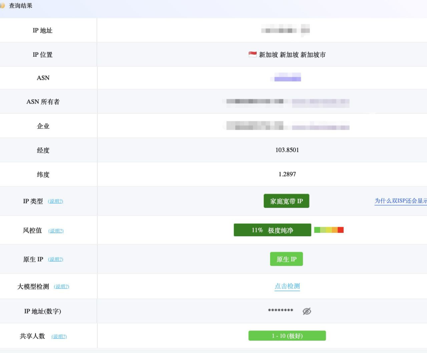Open the 说明 link next to IP 类型

pos(55,201)
